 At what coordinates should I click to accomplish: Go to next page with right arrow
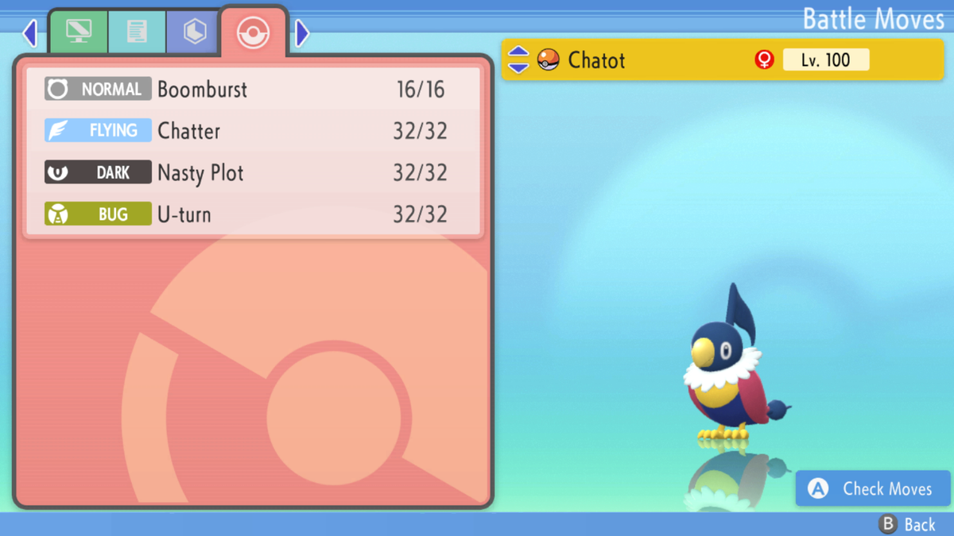[302, 33]
